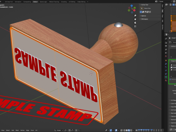Open the green Object Data mesh tab
The image size is (176, 132).
(x=166, y=77)
